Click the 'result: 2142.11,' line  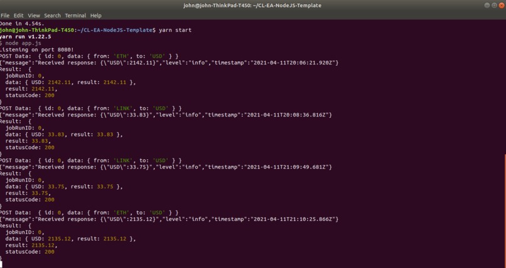tap(31, 89)
